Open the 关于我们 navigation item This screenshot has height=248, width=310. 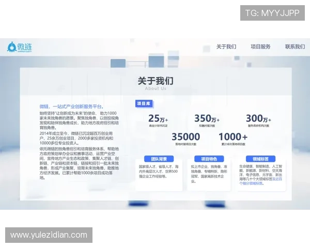(226, 47)
